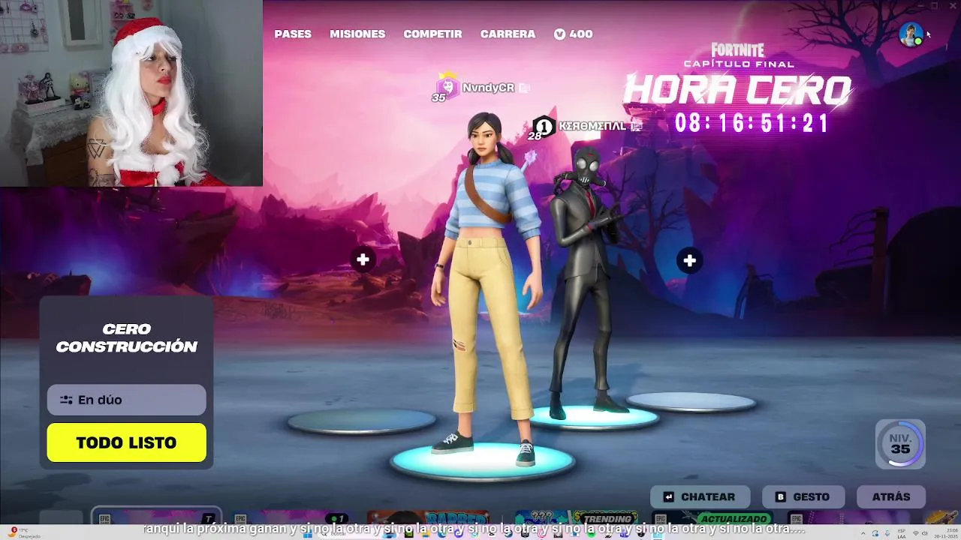
Task: Click the GESTO emote button
Action: (x=803, y=496)
